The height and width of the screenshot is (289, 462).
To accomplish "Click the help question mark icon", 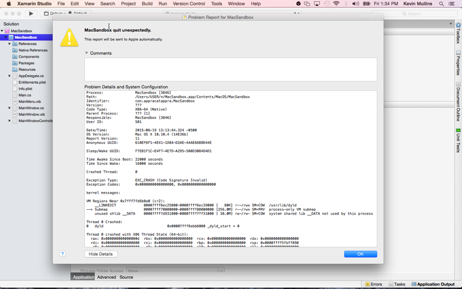I will (x=62, y=254).
